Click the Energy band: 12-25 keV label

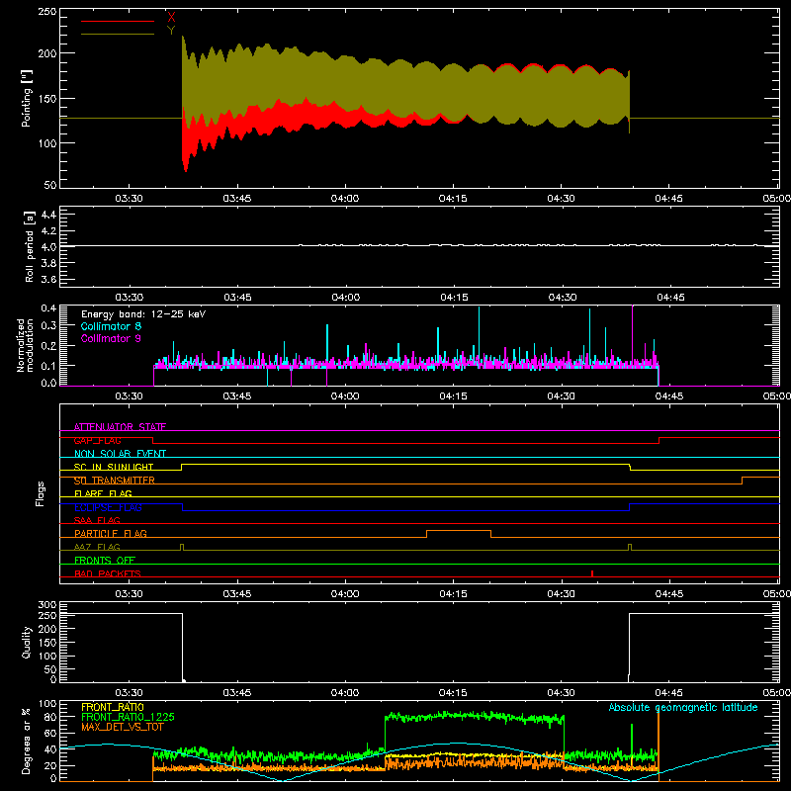143,314
